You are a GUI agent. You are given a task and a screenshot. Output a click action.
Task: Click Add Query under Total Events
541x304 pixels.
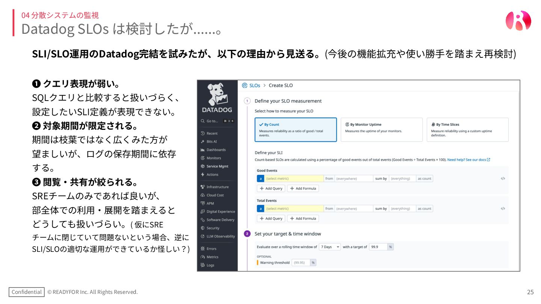tap(271, 218)
